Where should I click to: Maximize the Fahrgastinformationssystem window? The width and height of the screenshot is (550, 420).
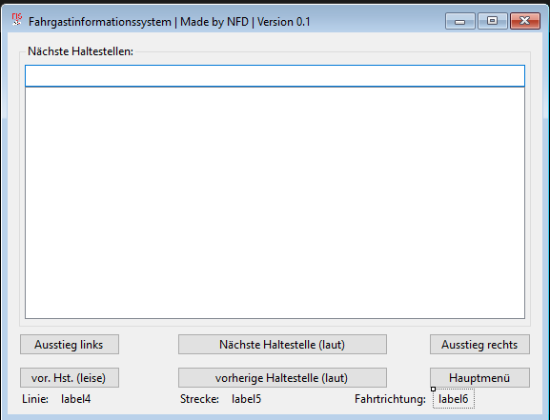point(492,21)
